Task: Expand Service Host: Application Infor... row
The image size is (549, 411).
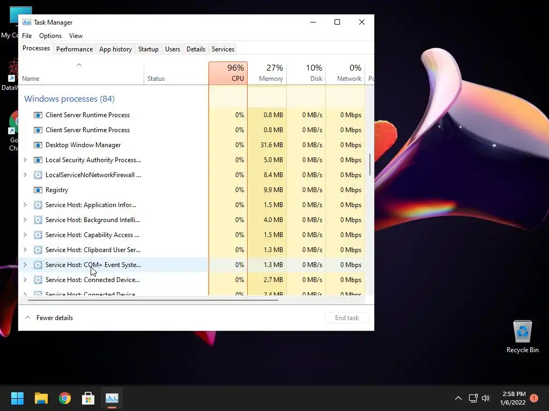Action: [x=25, y=205]
